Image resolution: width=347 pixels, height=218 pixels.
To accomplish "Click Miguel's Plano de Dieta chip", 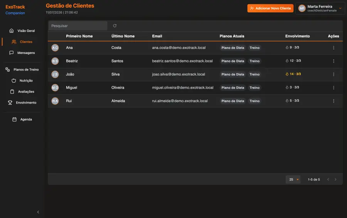I will point(232,87).
